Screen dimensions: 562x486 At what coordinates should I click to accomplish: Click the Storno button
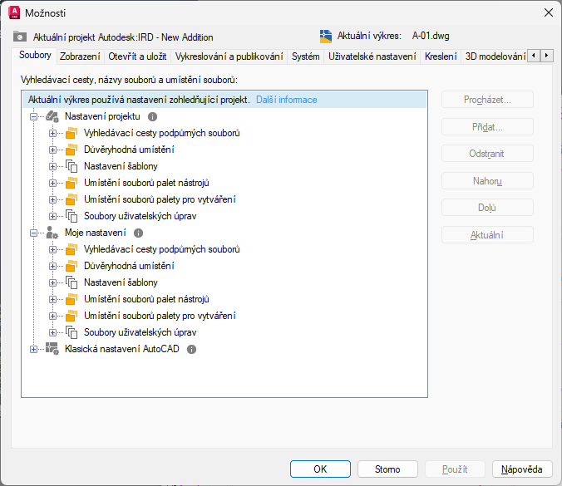click(387, 469)
